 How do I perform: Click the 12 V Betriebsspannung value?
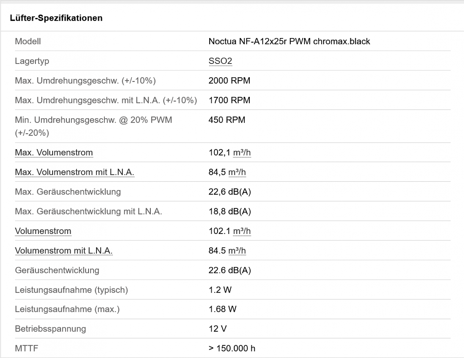pos(217,329)
